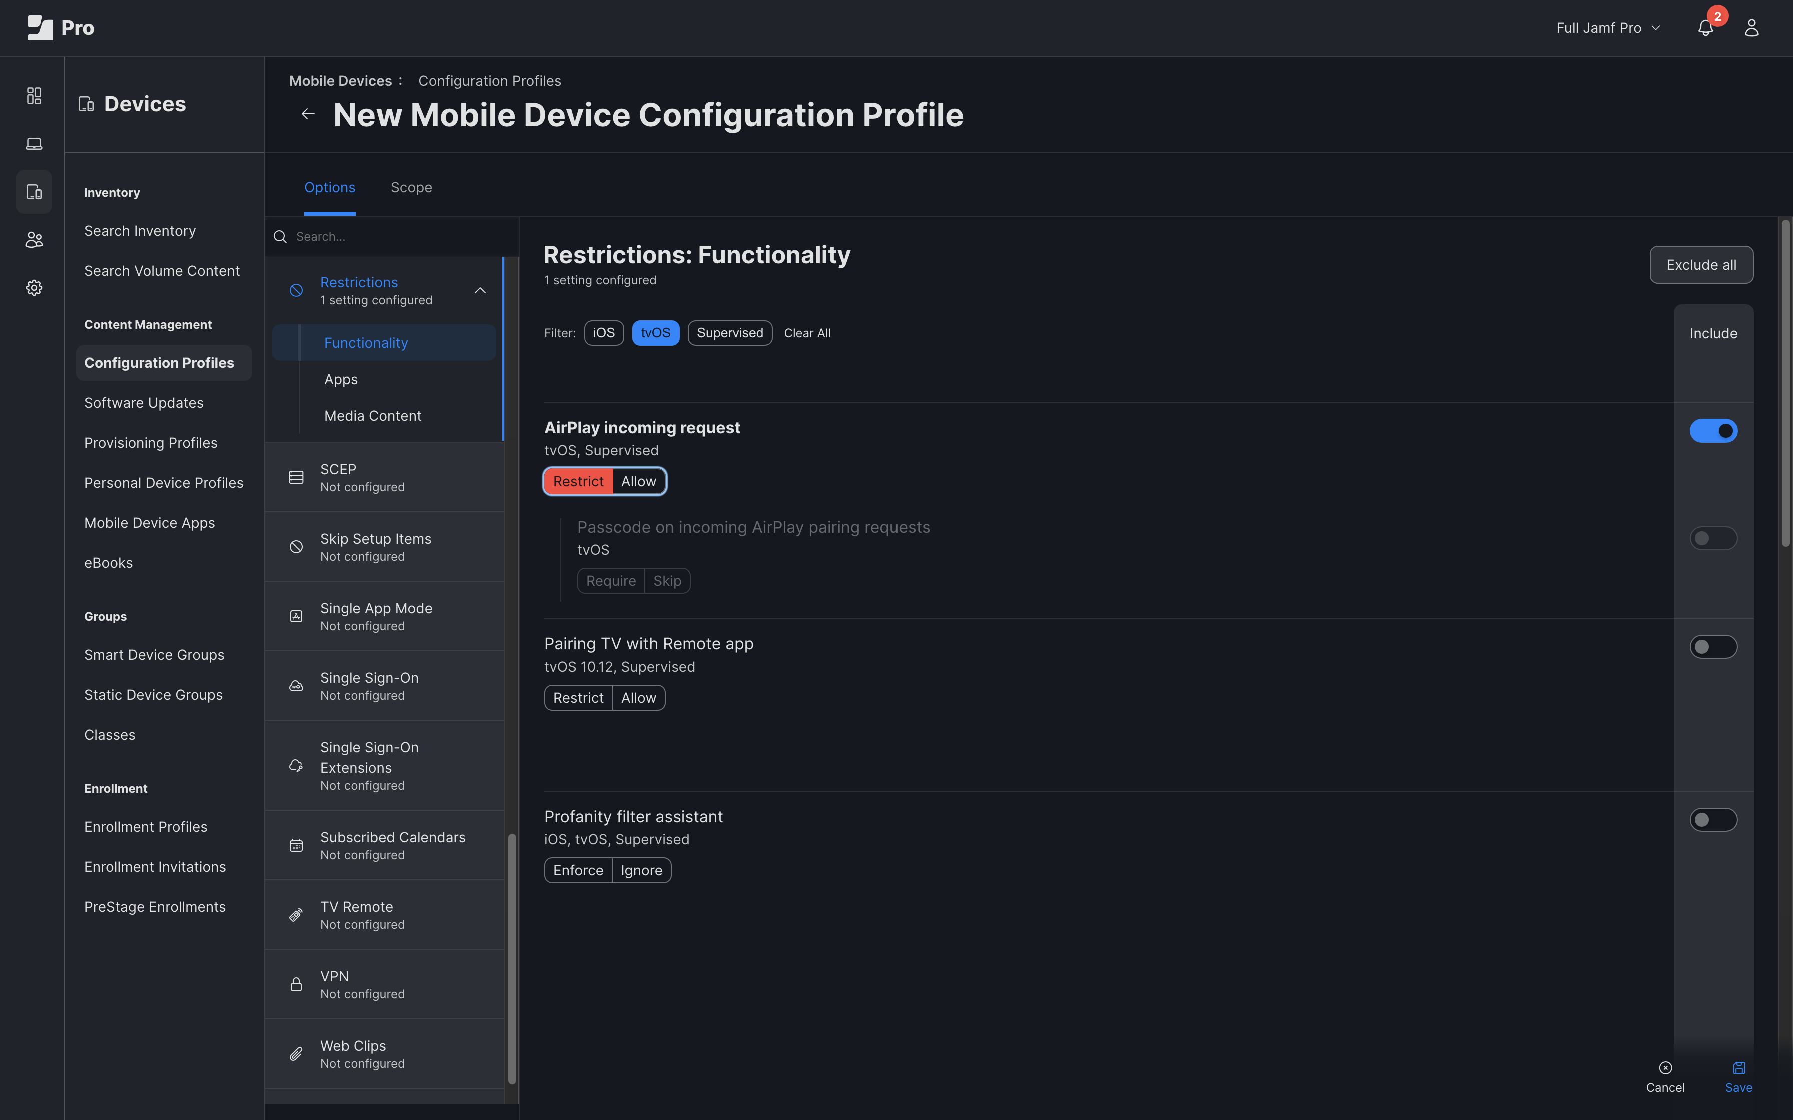Select the Devices icon in left rail
This screenshot has width=1793, height=1120.
34,192
